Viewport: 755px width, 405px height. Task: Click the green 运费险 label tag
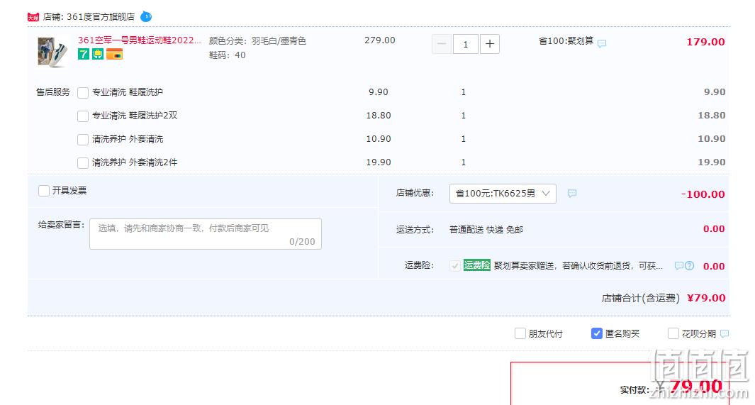[x=476, y=265]
